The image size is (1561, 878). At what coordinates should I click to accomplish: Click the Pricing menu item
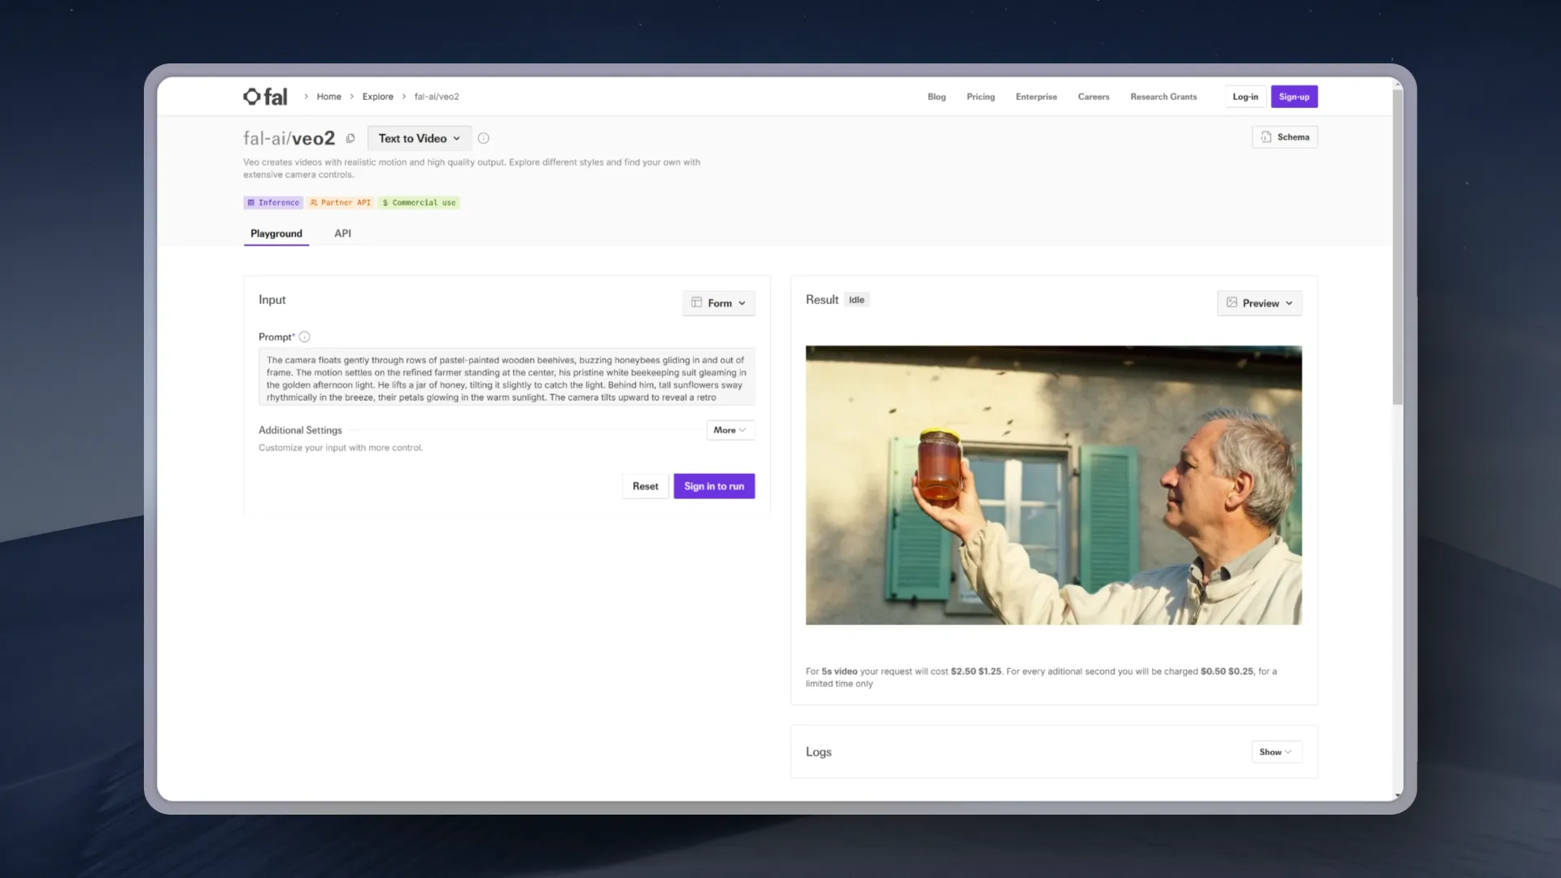(x=981, y=97)
